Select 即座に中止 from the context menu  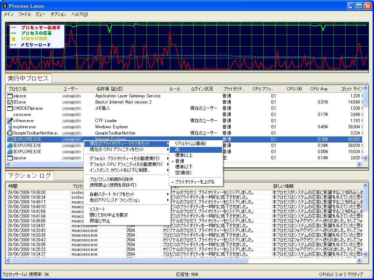pos(127,221)
